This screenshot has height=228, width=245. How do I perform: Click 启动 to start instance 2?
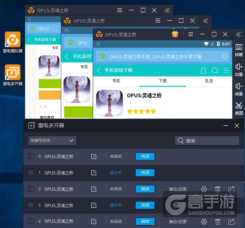tap(145, 189)
